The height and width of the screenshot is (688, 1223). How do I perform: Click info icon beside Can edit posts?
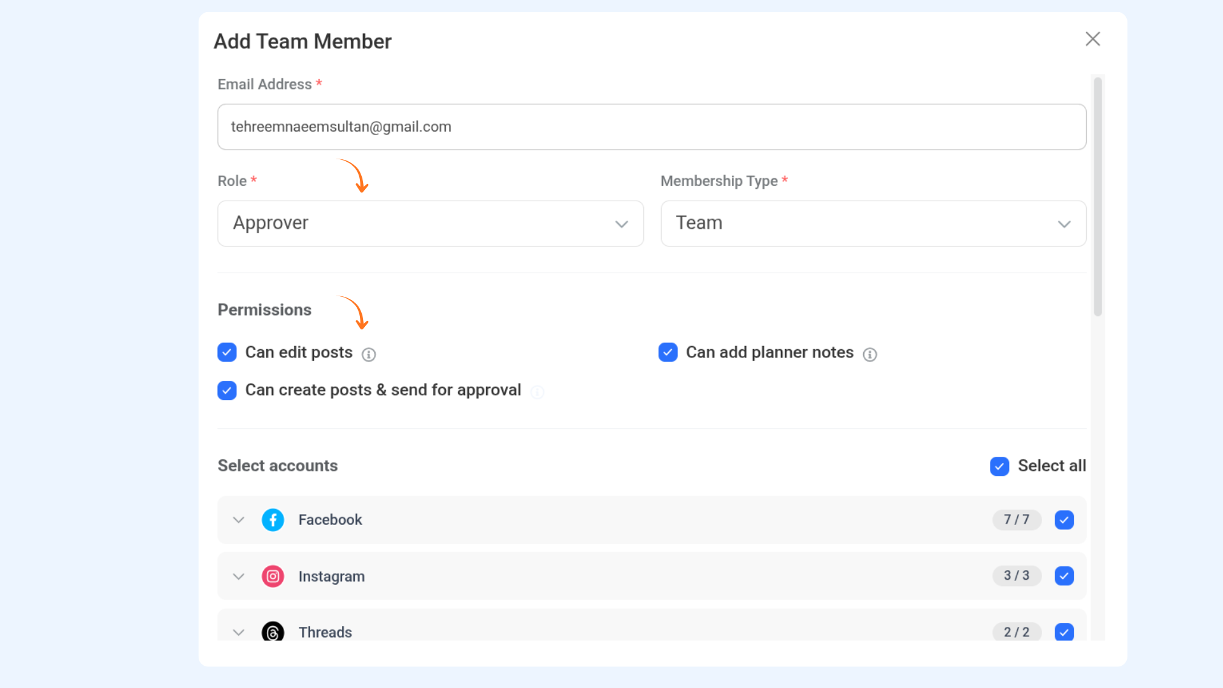369,355
